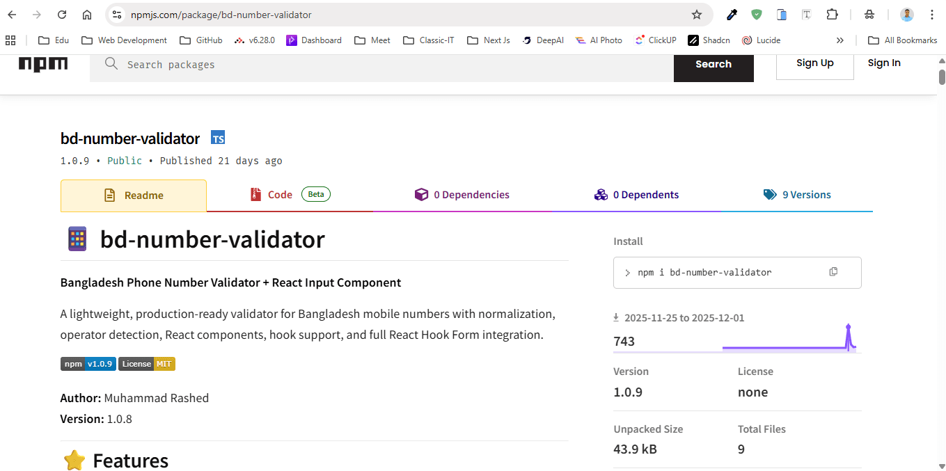Click the TypeScript TS badge
946x471 pixels.
coord(218,138)
